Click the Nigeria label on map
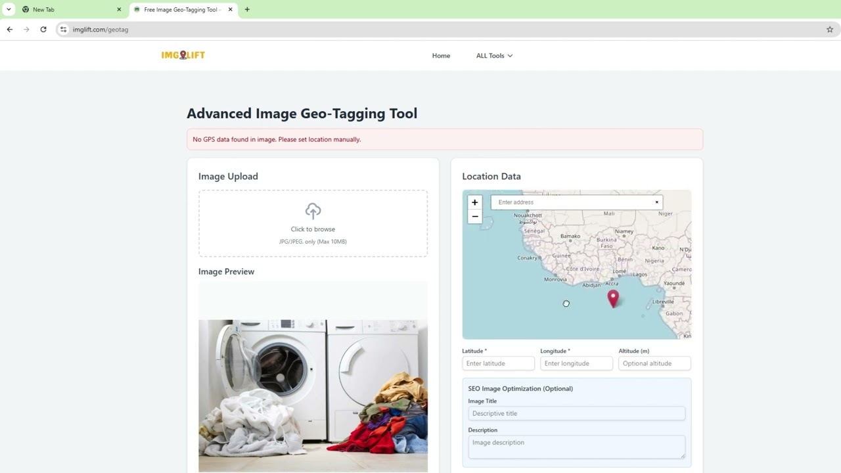 (654, 261)
